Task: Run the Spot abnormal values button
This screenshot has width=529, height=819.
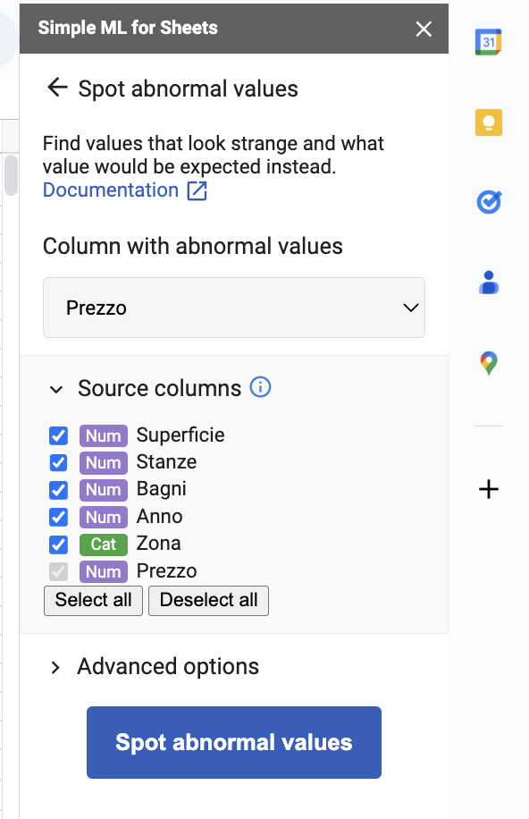Action: tap(234, 742)
